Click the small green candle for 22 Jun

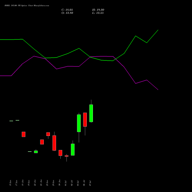click(x=36, y=152)
